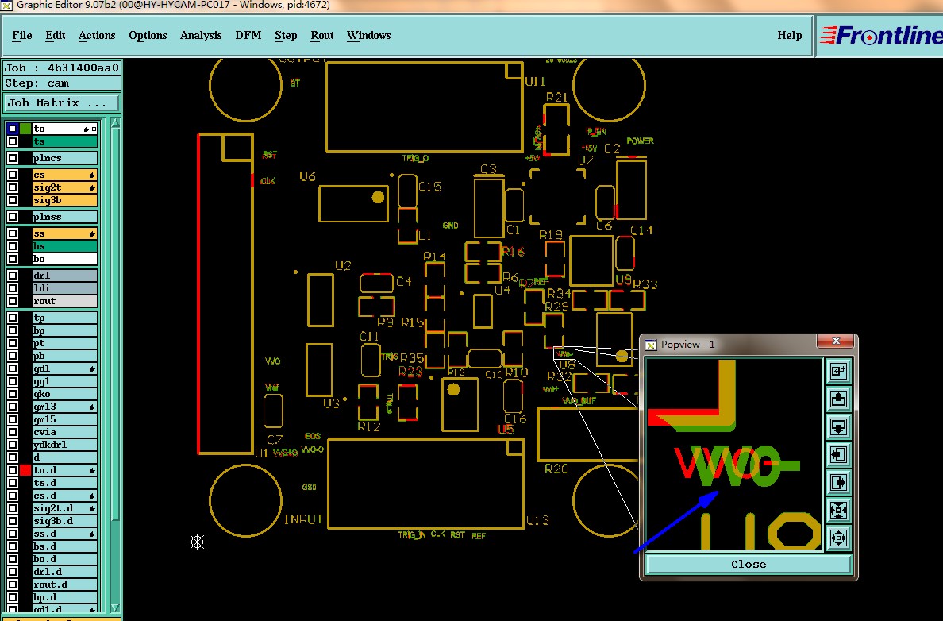943x621 pixels.
Task: Toggle checkbox for layer gko
Action: pyautogui.click(x=13, y=394)
